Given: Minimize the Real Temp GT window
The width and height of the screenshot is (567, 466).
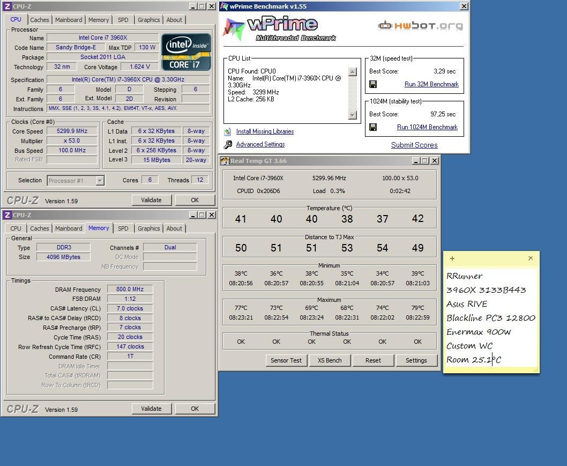Looking at the screenshot, I should (416, 161).
